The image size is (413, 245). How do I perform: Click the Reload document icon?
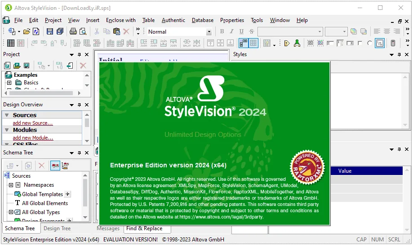coord(36,31)
